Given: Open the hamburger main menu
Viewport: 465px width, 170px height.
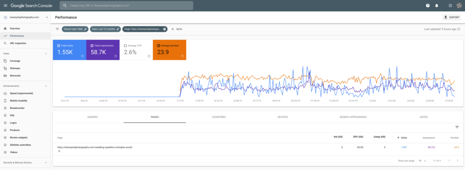Looking at the screenshot, I should tap(5, 5).
